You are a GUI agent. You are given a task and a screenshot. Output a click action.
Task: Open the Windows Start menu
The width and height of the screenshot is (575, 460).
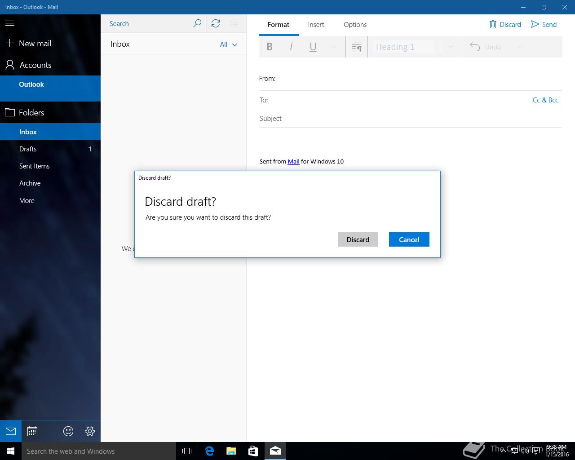11,451
